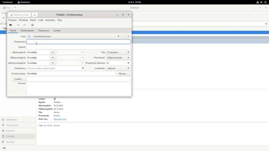Image resolution: width=269 pixels, height=151 pixels.
Task: Open Yhteystiedot view in Evolution sidebar
Action: [x=18, y=125]
